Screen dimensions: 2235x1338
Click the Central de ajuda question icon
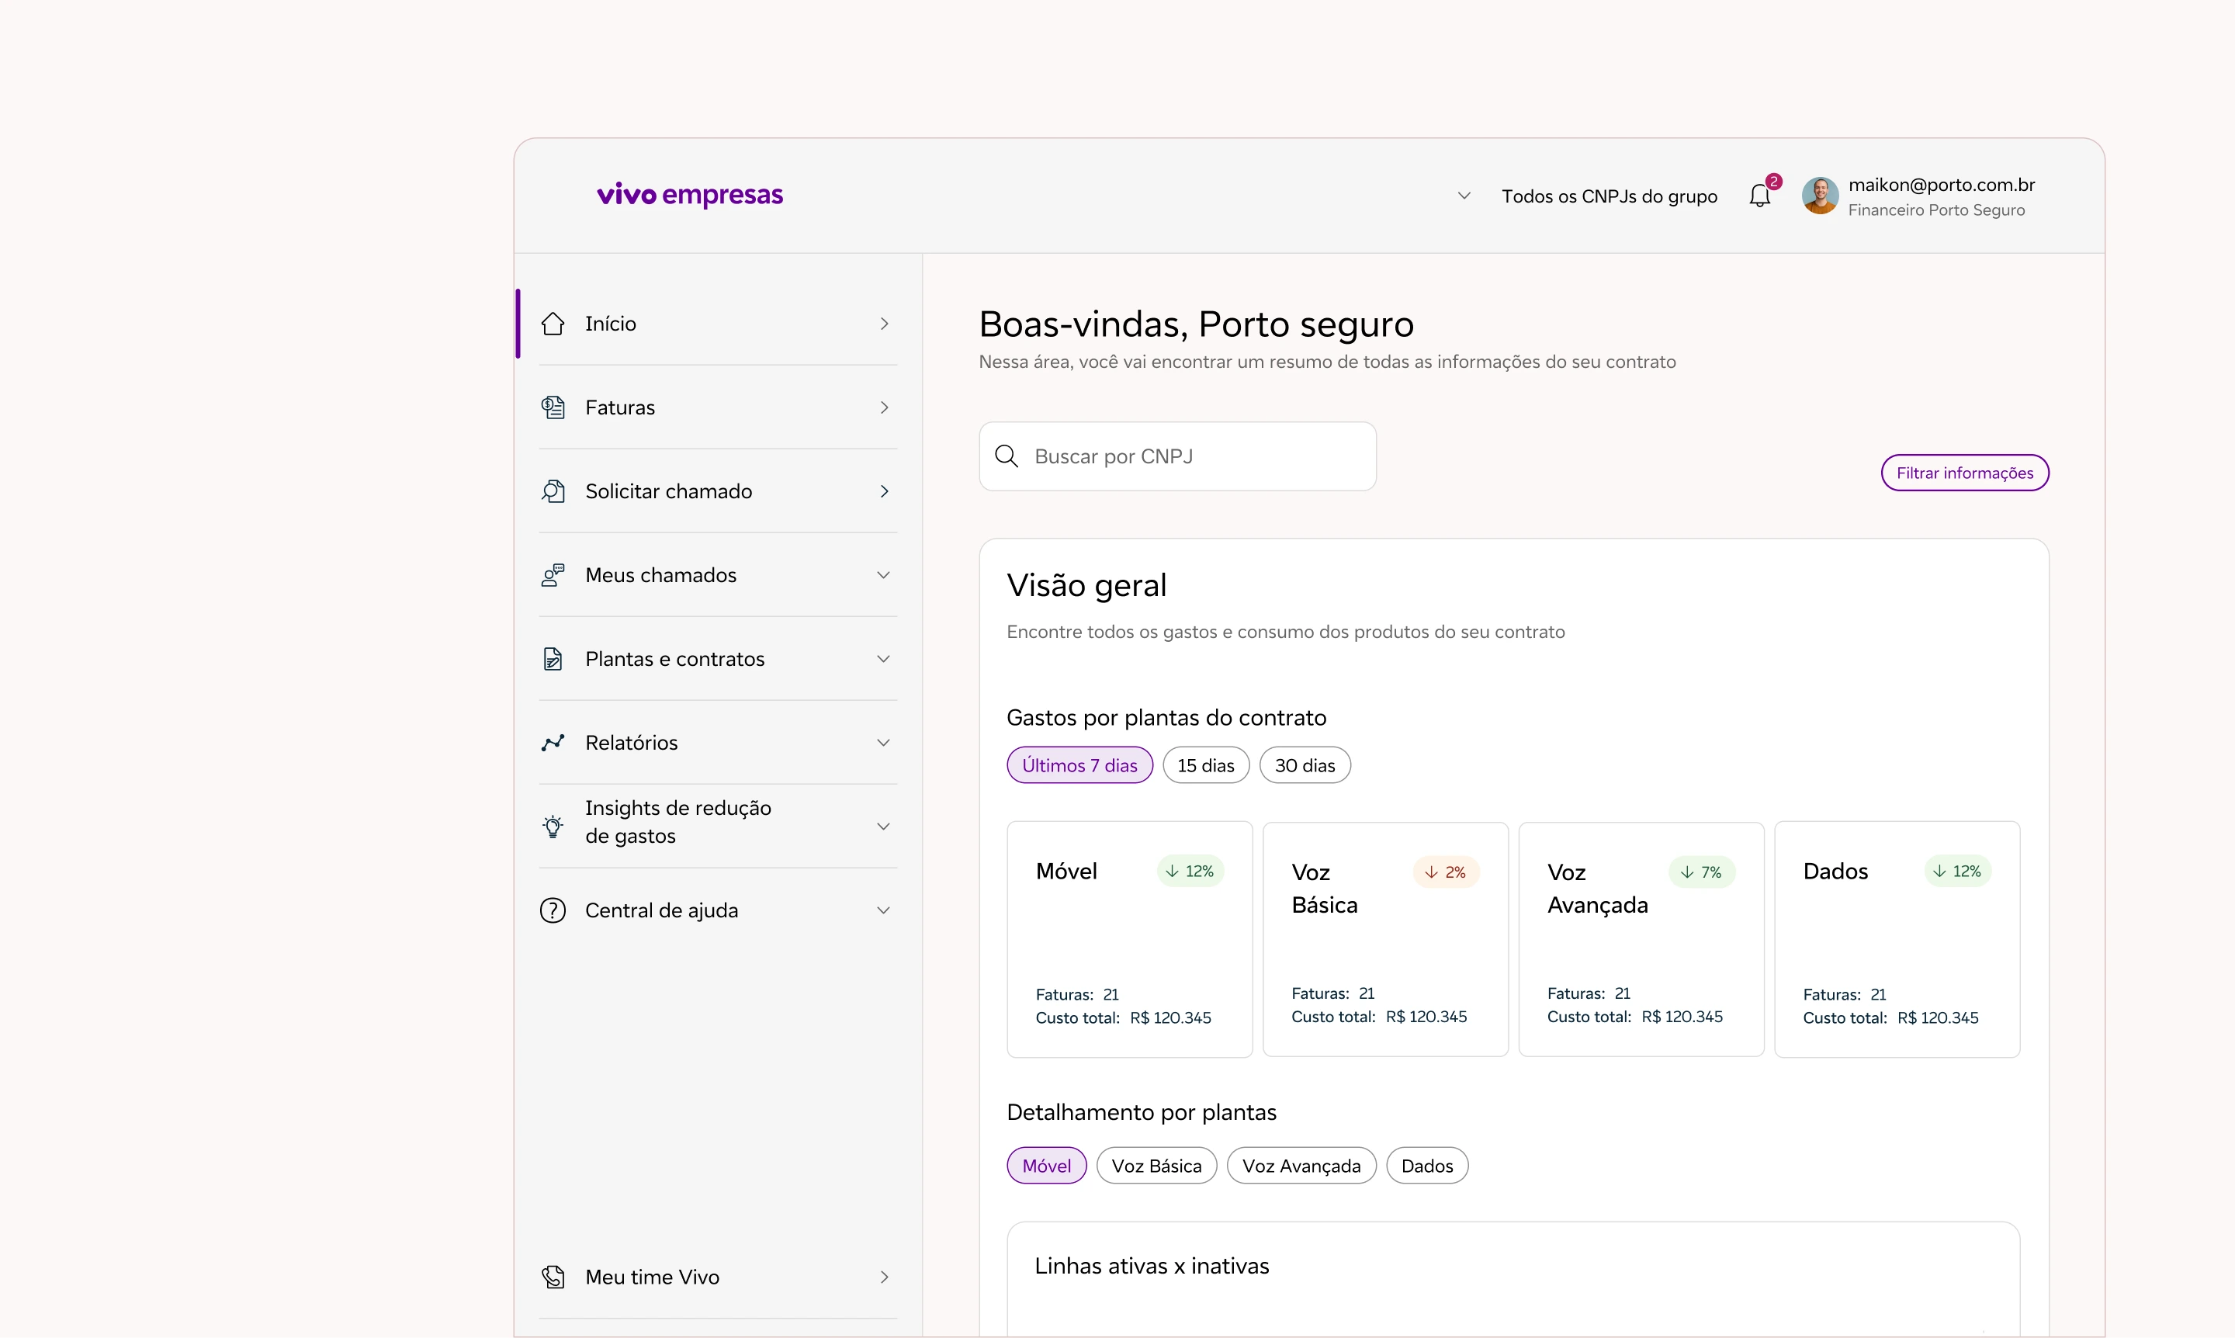[553, 910]
